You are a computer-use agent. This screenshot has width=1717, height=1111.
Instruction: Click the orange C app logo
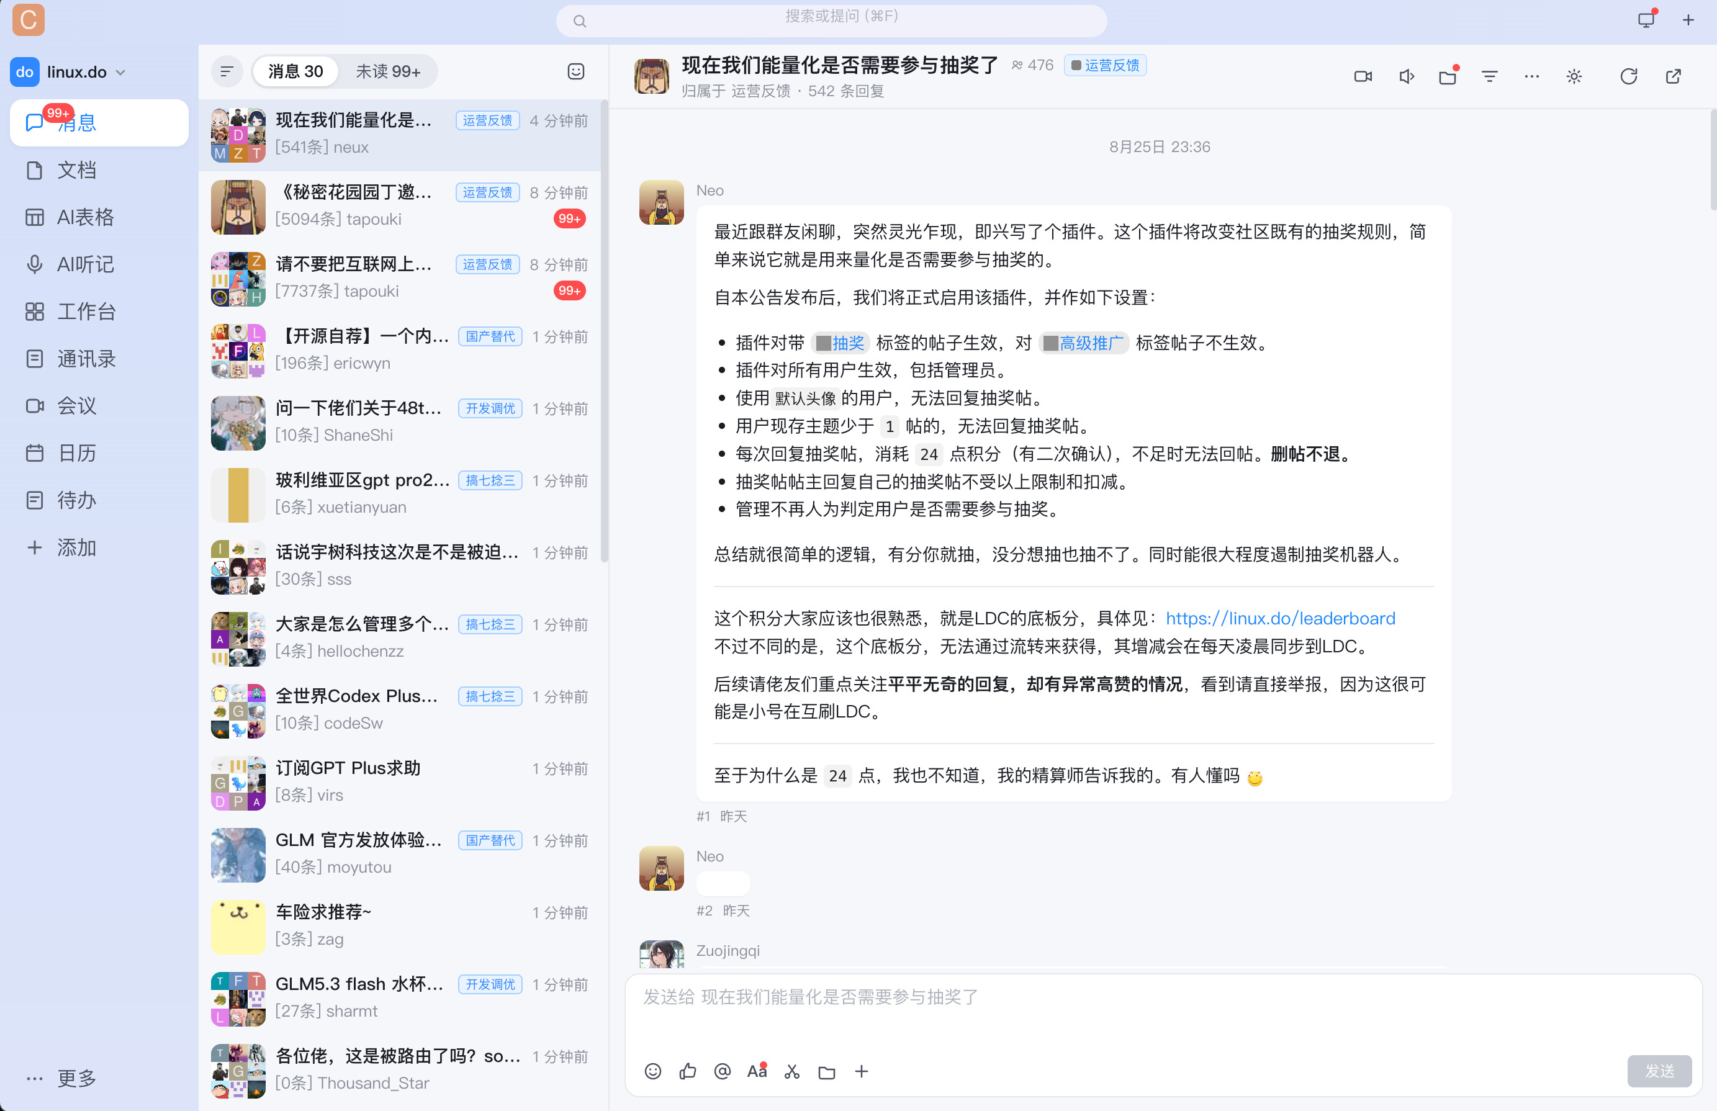(29, 19)
